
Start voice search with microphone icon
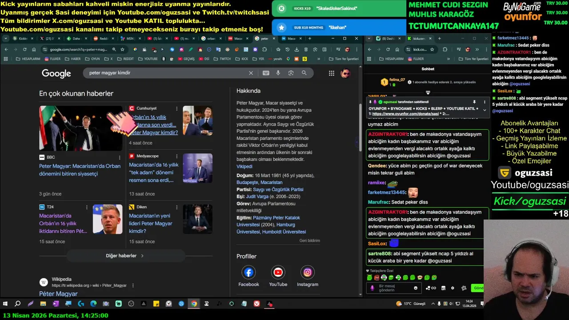click(278, 73)
